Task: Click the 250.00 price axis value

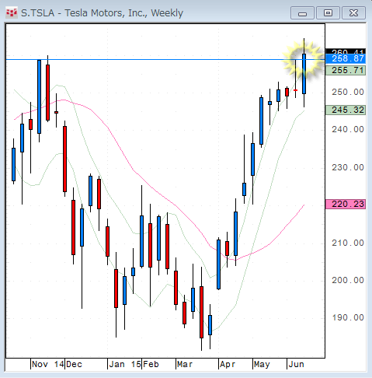Action: (x=348, y=92)
